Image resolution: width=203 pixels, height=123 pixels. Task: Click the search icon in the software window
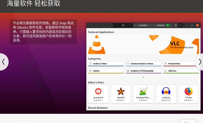pyautogui.click(x=176, y=25)
